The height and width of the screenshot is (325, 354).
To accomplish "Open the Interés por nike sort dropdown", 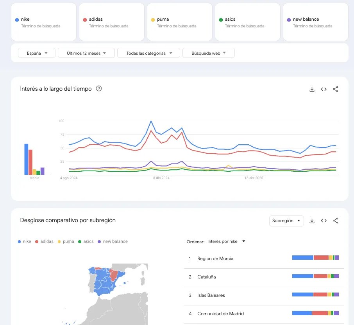I will pyautogui.click(x=226, y=241).
